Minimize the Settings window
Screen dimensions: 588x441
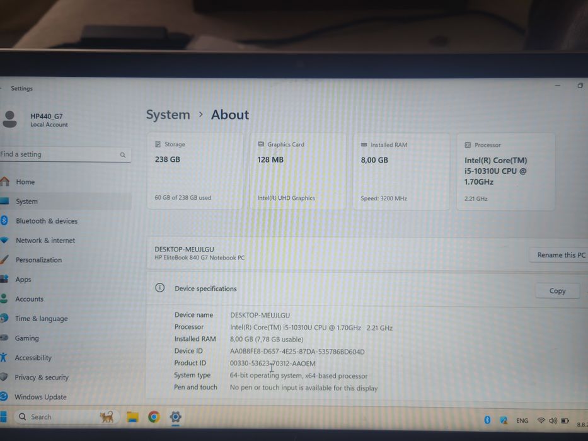point(558,86)
